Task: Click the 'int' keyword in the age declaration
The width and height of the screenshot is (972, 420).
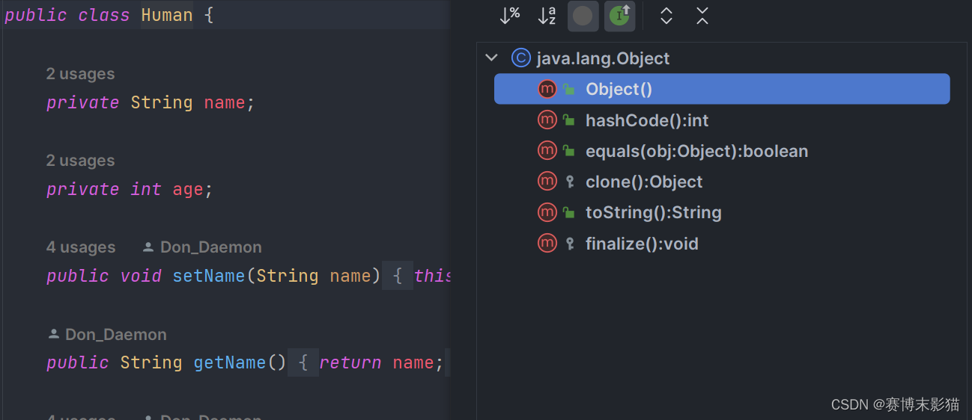Action: click(x=146, y=189)
